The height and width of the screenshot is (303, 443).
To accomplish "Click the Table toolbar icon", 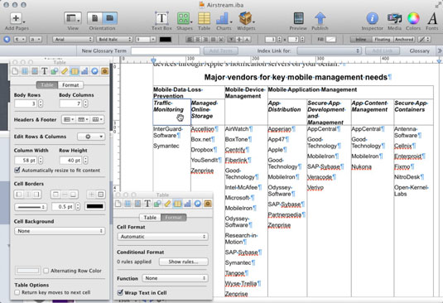I will tap(204, 18).
